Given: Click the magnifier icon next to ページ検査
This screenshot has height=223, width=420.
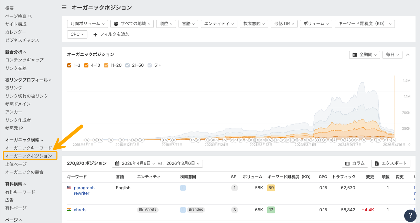Looking at the screenshot, I should pos(30,16).
